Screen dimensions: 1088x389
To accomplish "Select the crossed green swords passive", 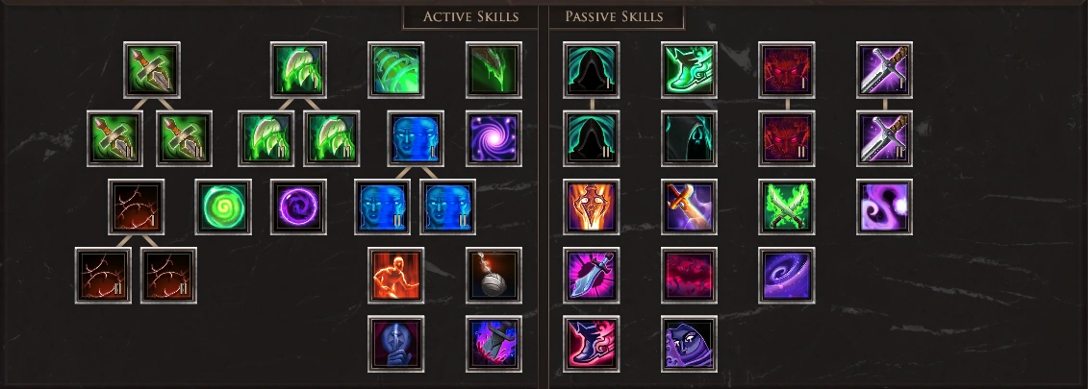I will [x=787, y=207].
